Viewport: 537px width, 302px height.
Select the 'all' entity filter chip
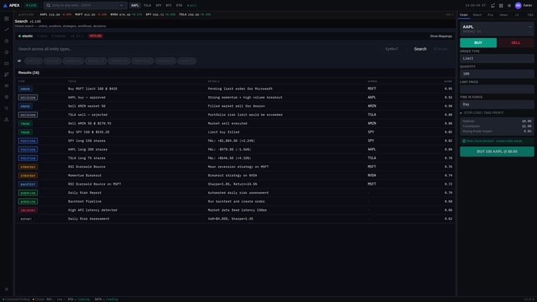tap(19, 61)
